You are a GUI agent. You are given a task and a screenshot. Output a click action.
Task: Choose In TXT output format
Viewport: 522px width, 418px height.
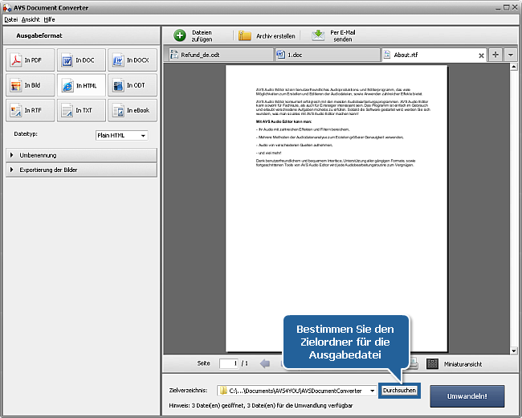click(80, 110)
